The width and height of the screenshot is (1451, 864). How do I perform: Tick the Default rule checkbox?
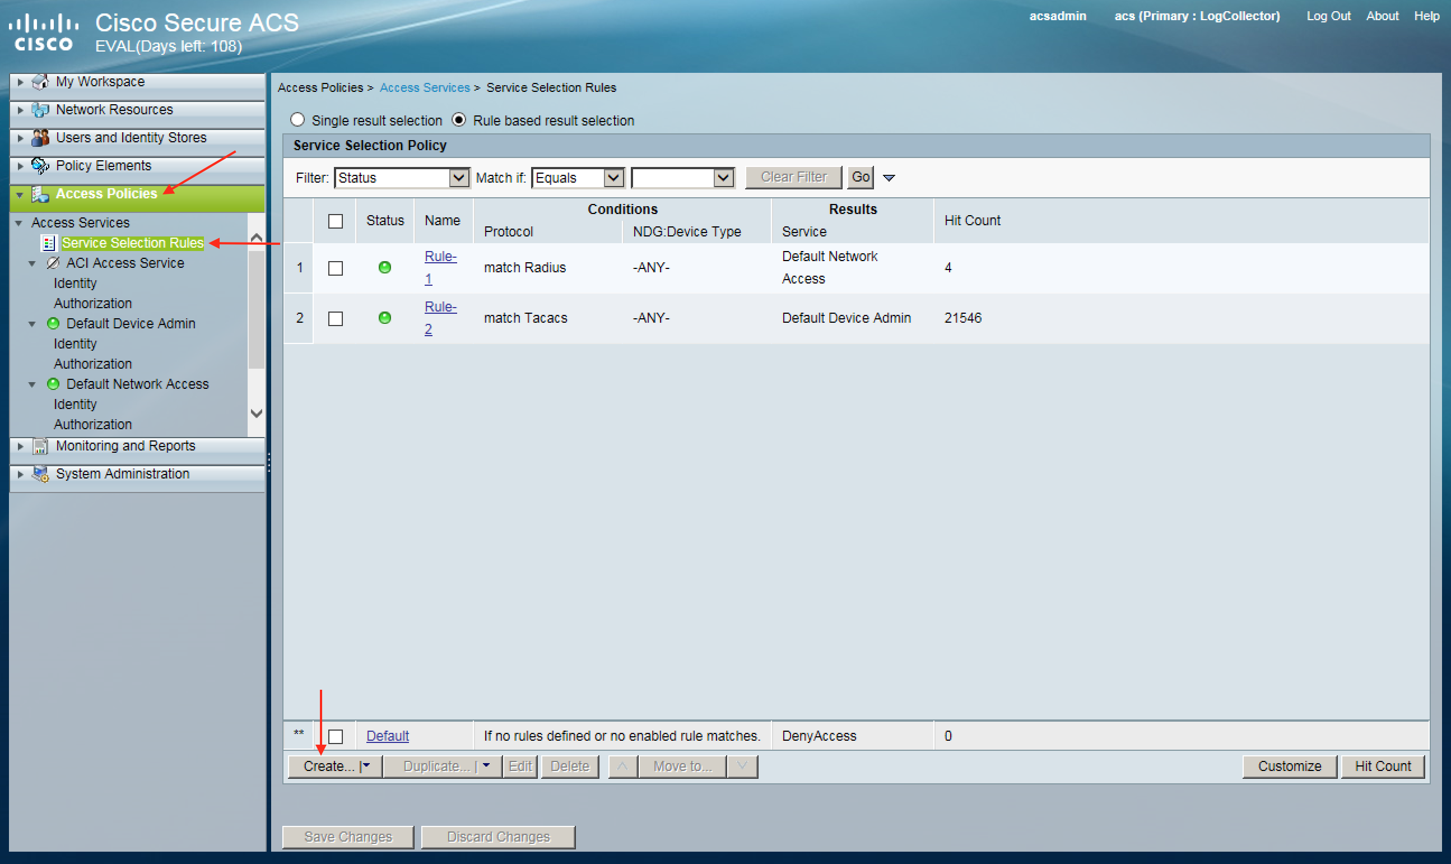(335, 736)
